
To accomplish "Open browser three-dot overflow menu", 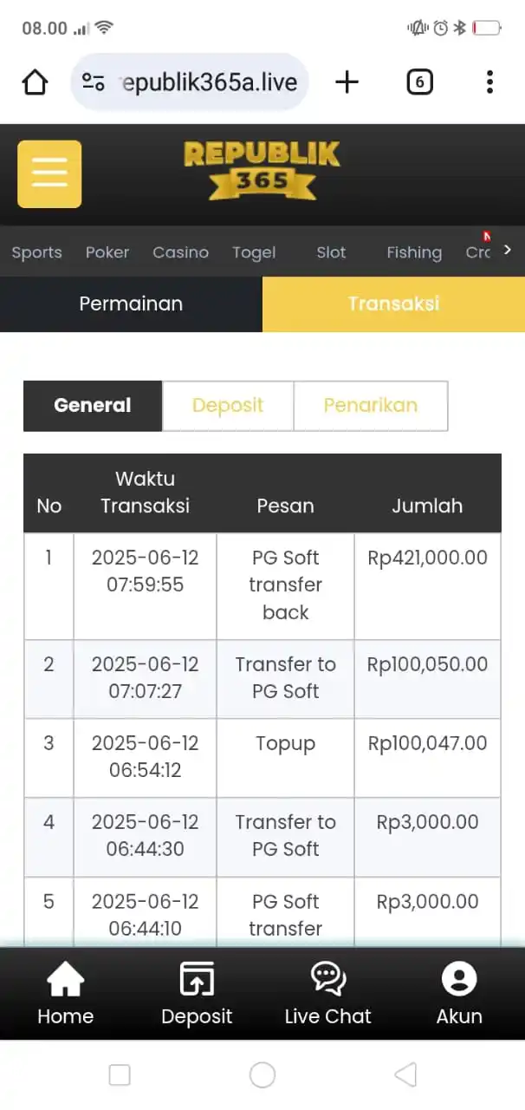I will point(489,82).
